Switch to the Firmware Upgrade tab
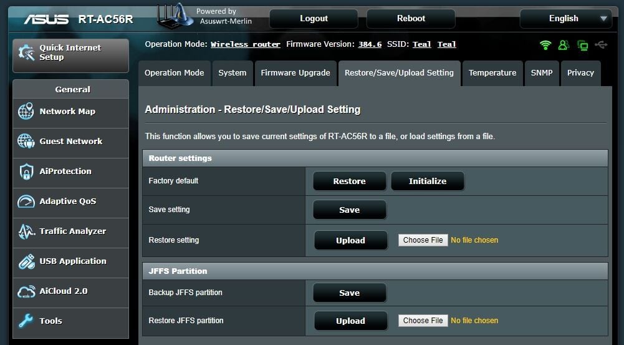This screenshot has width=624, height=345. pos(295,73)
